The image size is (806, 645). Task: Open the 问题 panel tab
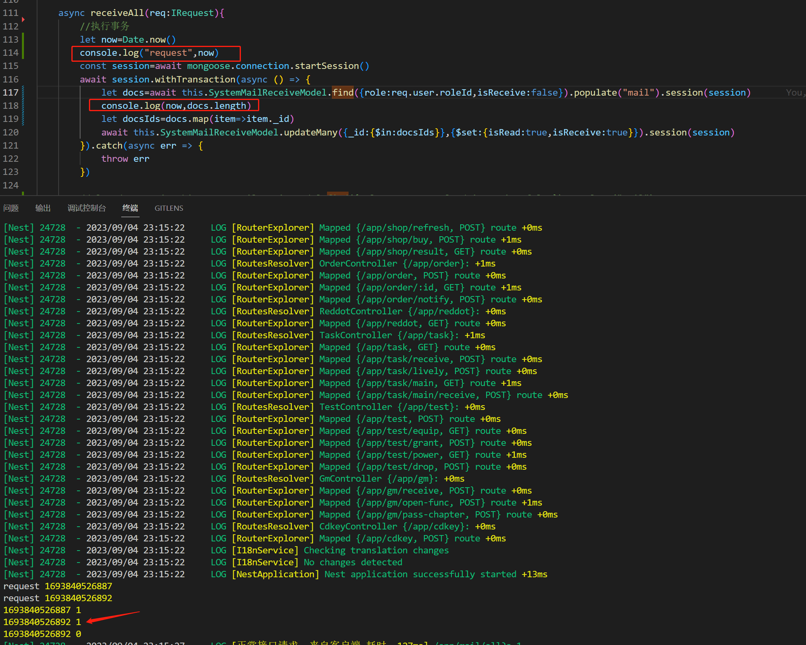(11, 208)
